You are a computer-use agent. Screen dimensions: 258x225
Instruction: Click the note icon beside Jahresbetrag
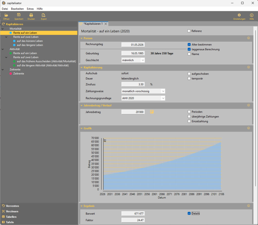(x=152, y=112)
